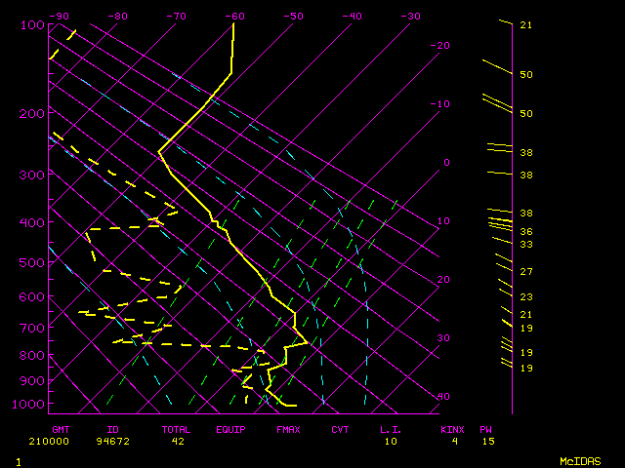Select the -30 temperature label at top

pyautogui.click(x=410, y=17)
